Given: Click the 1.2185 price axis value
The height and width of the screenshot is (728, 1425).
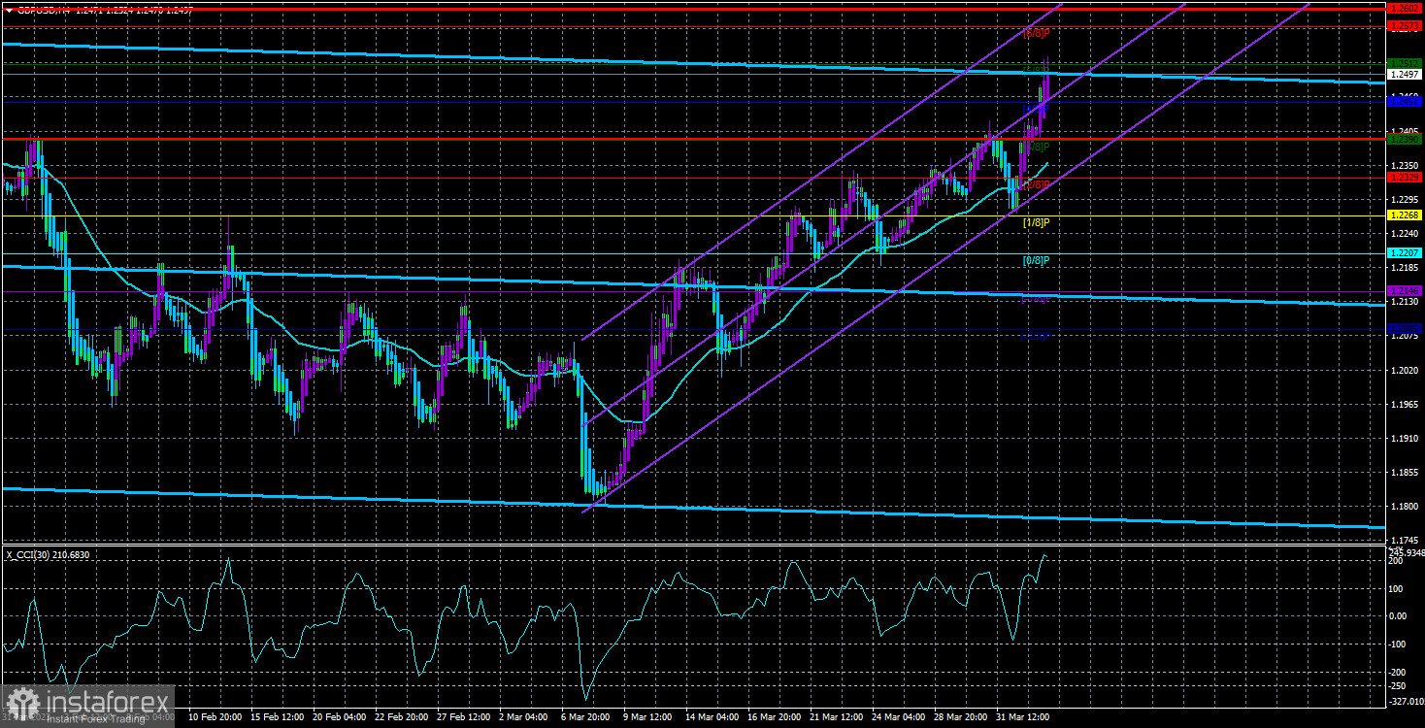Looking at the screenshot, I should click(1403, 267).
